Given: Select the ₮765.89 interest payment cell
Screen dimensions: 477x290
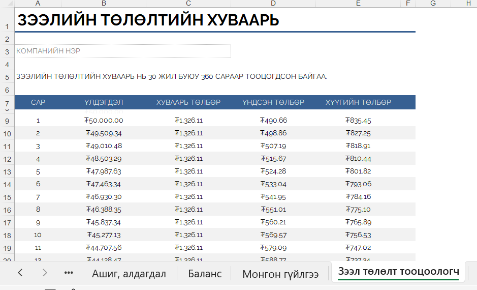Looking at the screenshot, I should (x=358, y=222).
